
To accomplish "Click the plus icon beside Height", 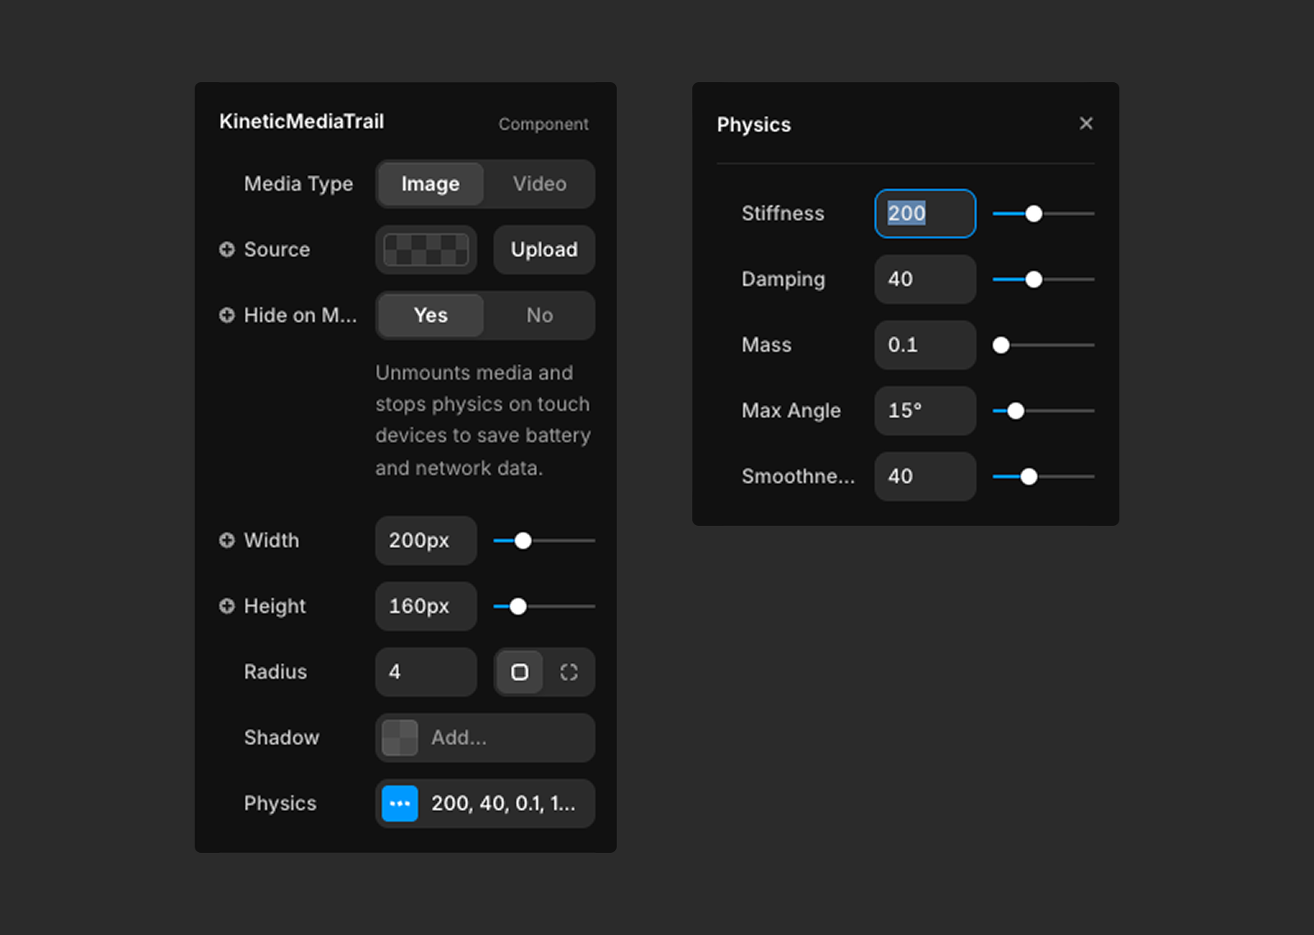I will click(227, 606).
